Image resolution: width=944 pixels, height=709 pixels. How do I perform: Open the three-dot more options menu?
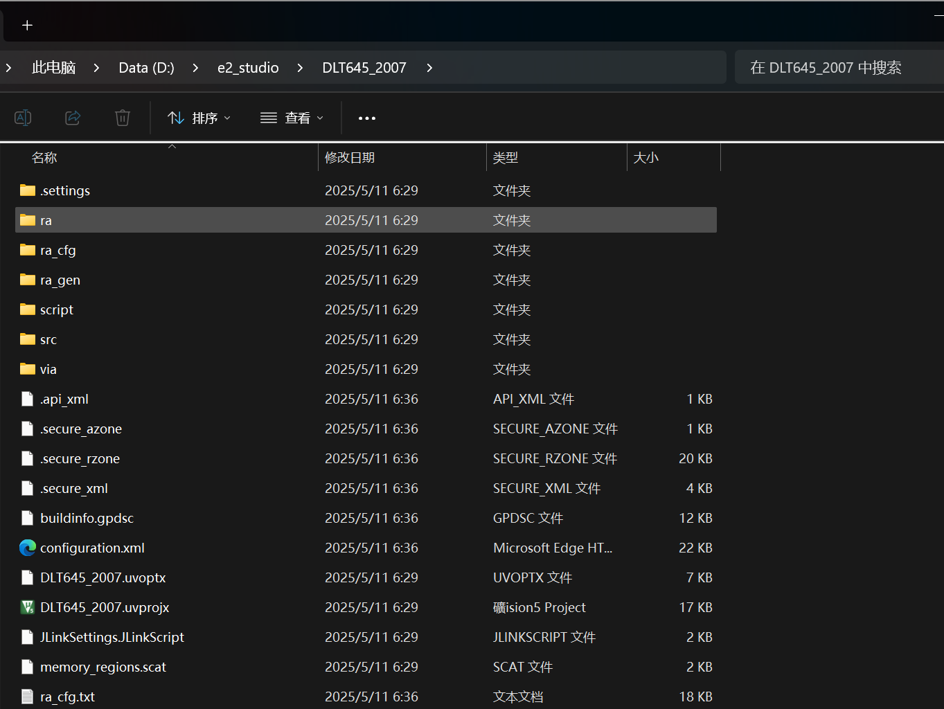coord(367,118)
